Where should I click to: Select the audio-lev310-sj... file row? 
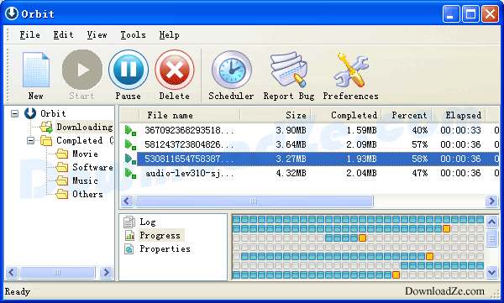(310, 173)
